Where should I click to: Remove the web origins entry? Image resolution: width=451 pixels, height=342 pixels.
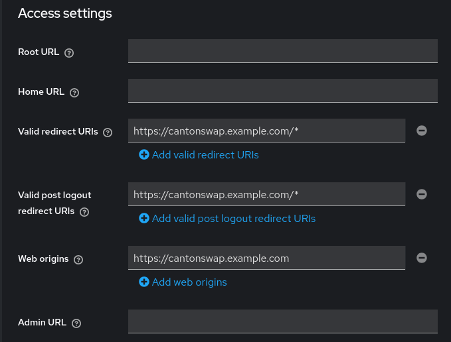[422, 258]
